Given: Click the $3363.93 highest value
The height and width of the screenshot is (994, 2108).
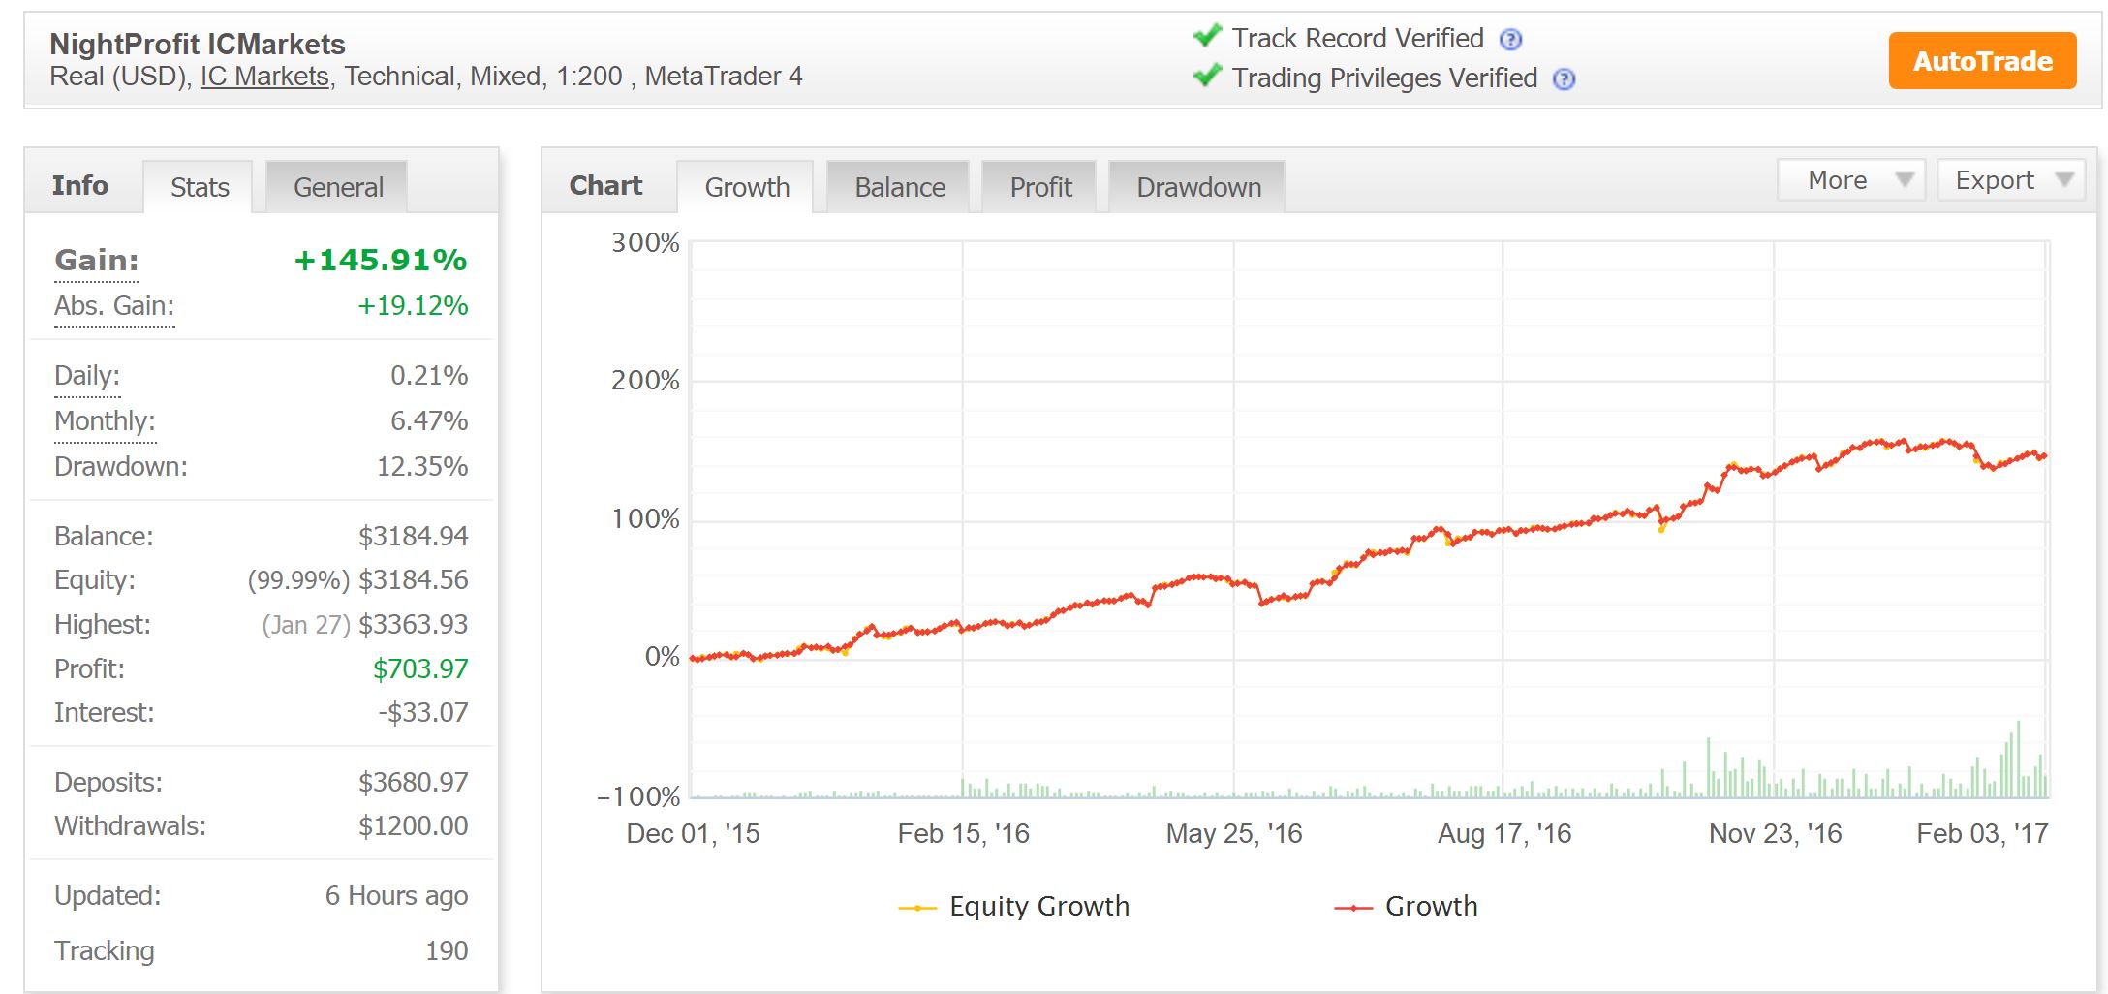Looking at the screenshot, I should pyautogui.click(x=414, y=625).
